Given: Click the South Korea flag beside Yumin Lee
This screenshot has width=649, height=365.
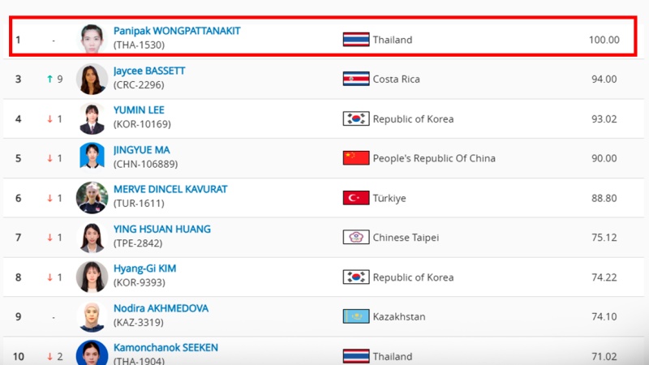Looking at the screenshot, I should pyautogui.click(x=356, y=118).
